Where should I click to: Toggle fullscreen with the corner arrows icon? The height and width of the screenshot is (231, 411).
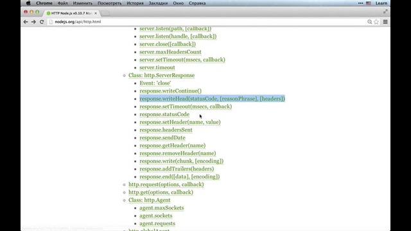pos(385,12)
